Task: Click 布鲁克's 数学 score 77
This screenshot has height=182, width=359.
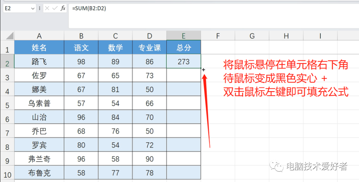Action: click(x=115, y=173)
